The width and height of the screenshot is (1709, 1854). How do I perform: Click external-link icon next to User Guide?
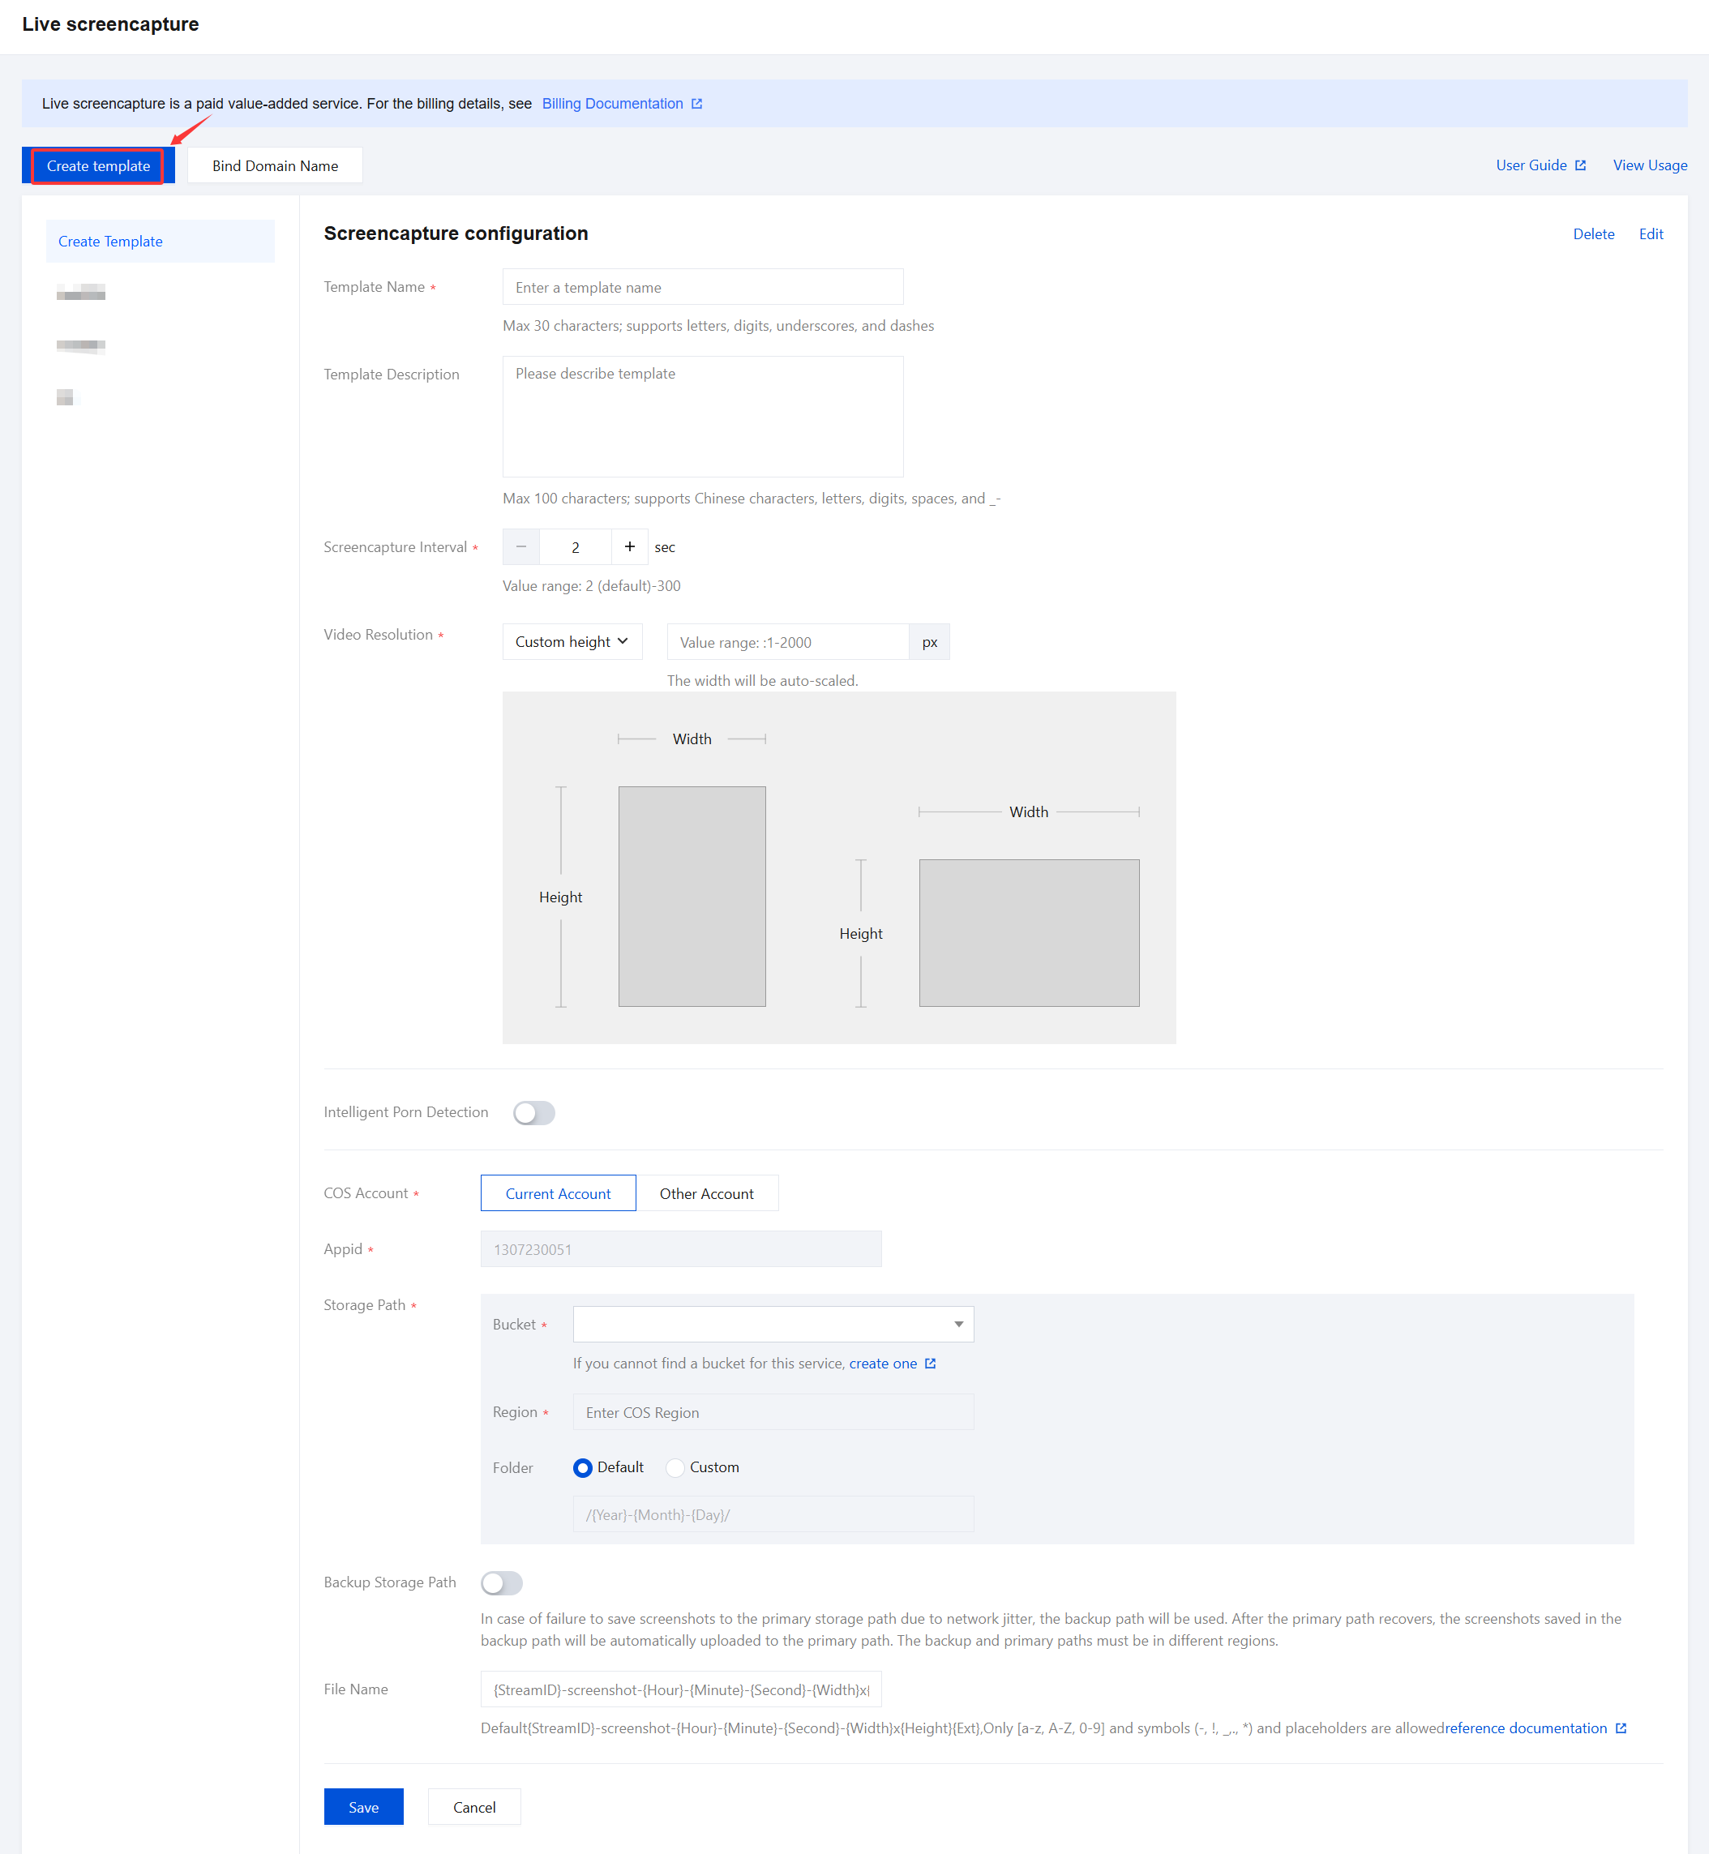[x=1580, y=165]
